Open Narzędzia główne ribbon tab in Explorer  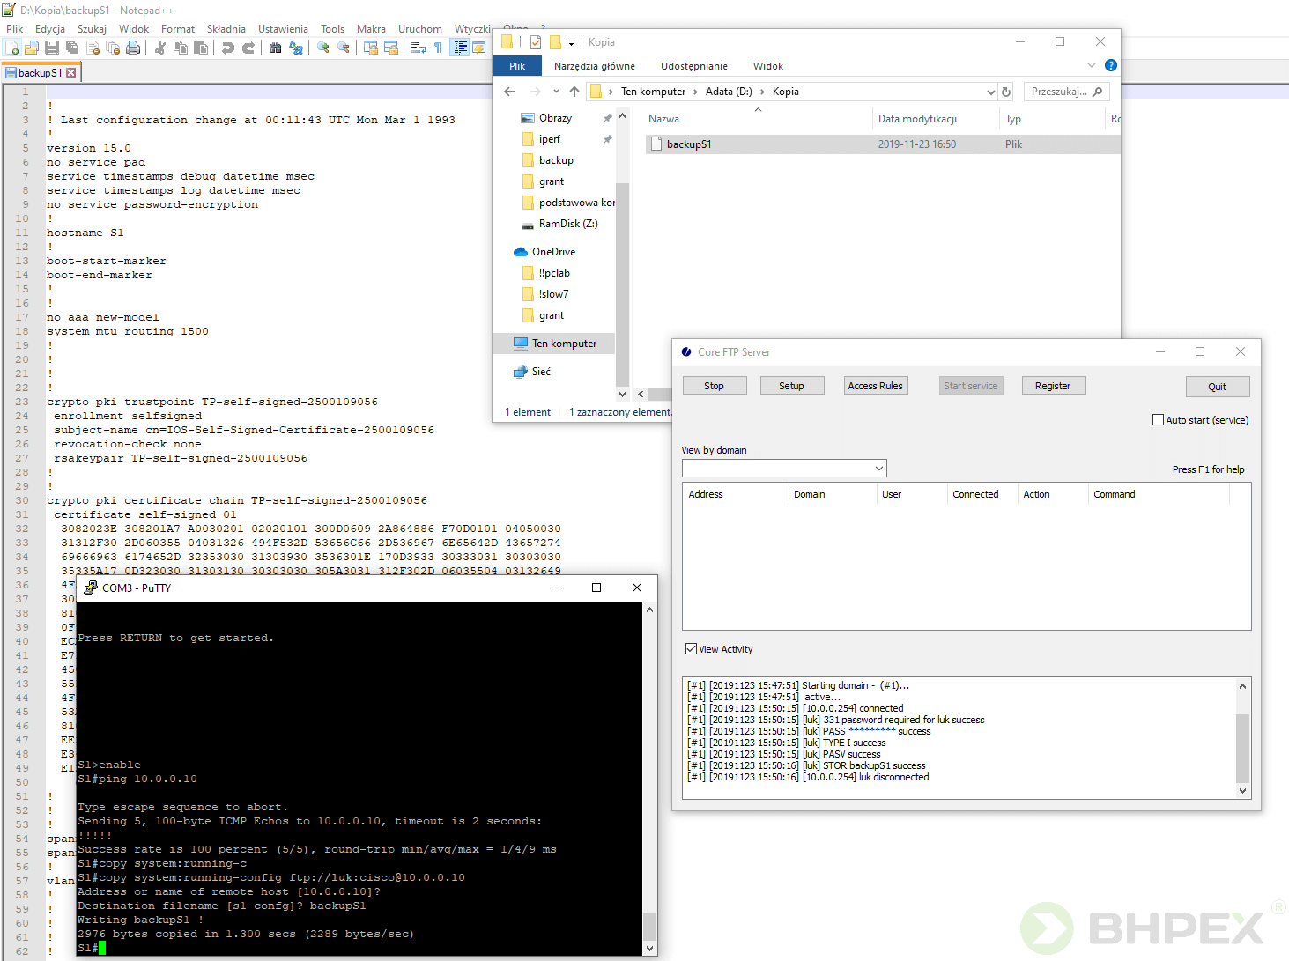595,66
